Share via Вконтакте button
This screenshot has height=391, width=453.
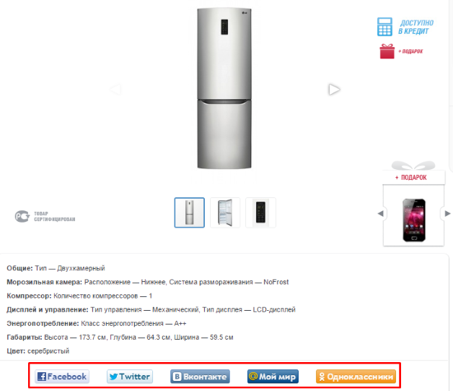[x=200, y=377]
